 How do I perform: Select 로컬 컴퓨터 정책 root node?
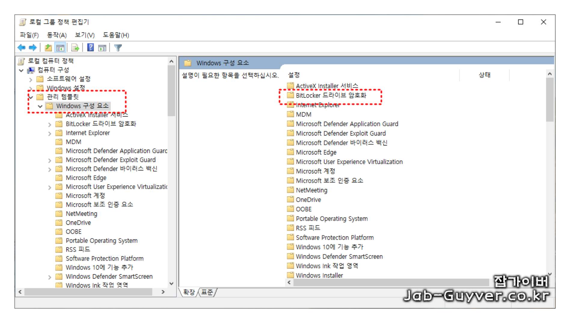point(51,61)
